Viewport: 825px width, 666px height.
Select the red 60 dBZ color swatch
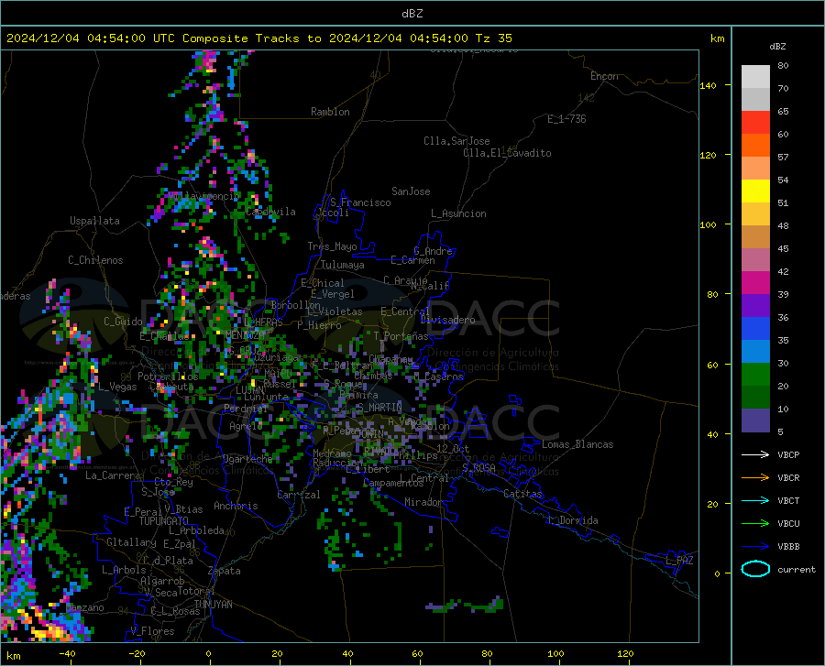(755, 123)
